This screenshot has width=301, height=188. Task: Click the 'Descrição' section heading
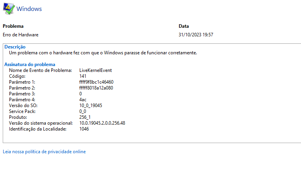coord(15,47)
